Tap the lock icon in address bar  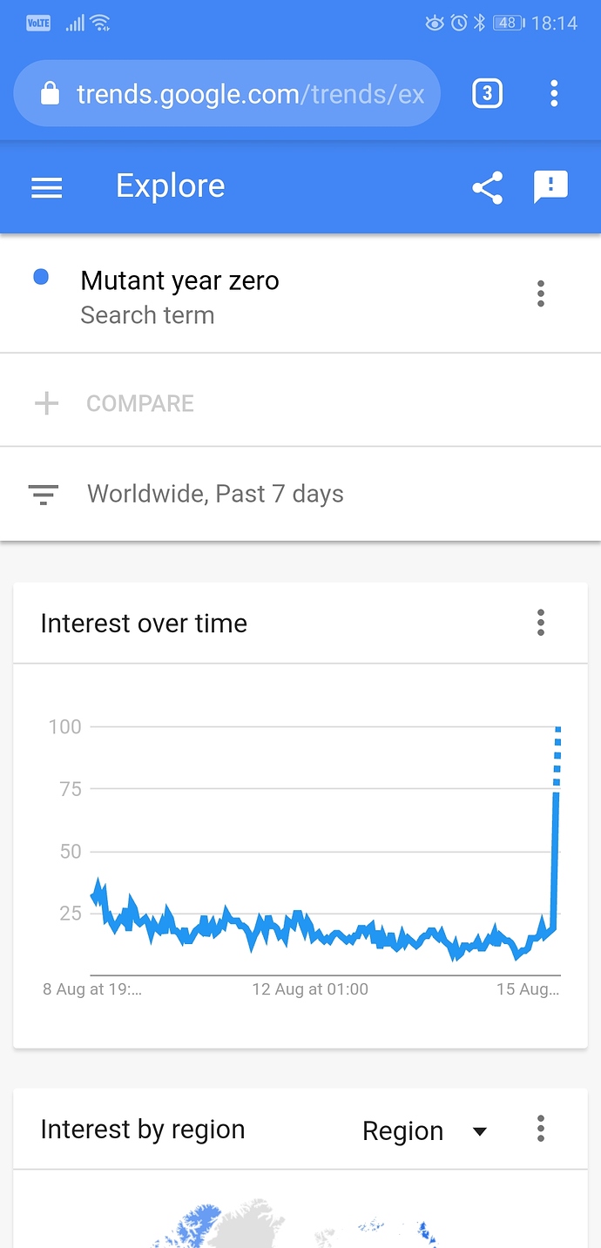[x=51, y=93]
